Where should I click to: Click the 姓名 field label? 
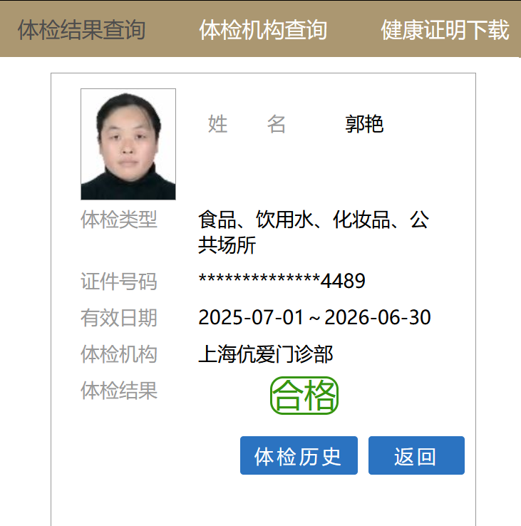coord(247,124)
